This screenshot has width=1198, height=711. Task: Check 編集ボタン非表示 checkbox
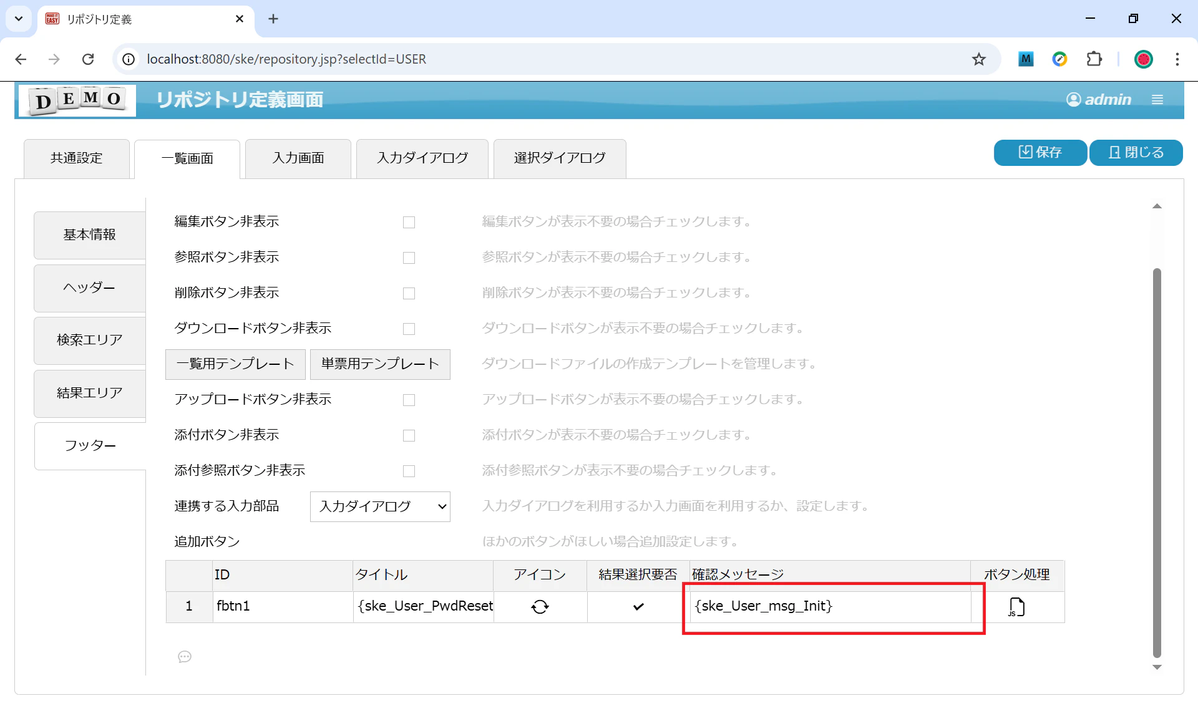tap(409, 222)
